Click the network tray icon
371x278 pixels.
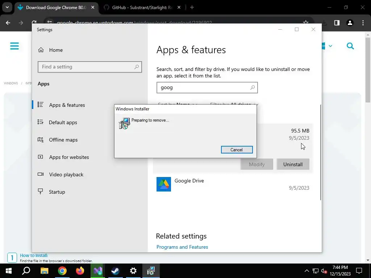click(316, 271)
